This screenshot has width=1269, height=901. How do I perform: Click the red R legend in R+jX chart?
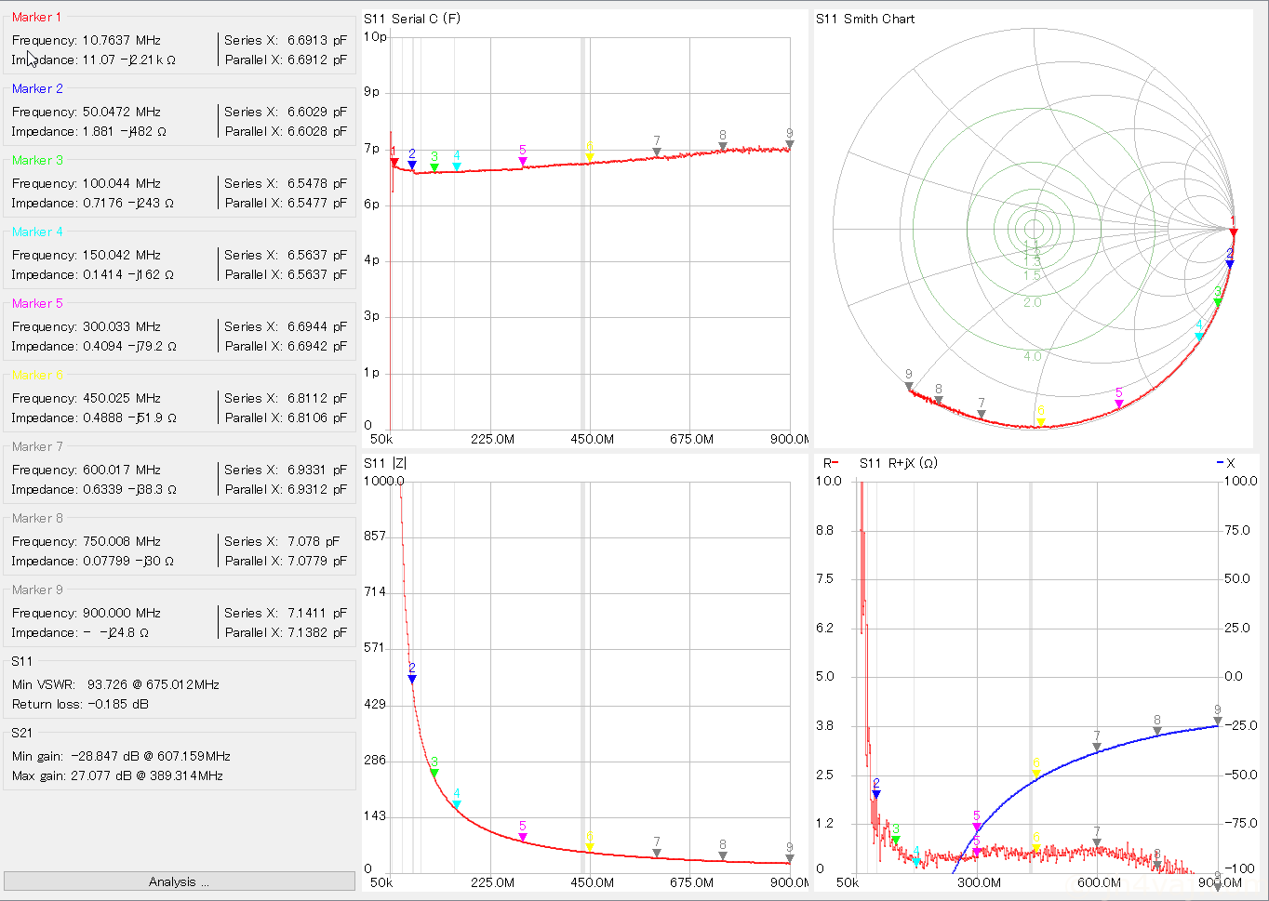pos(831,463)
